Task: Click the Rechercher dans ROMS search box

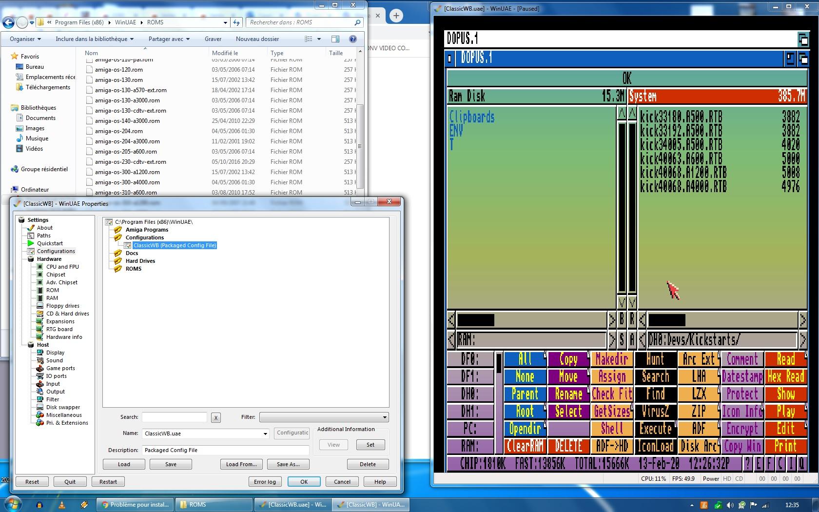Action: [304, 22]
